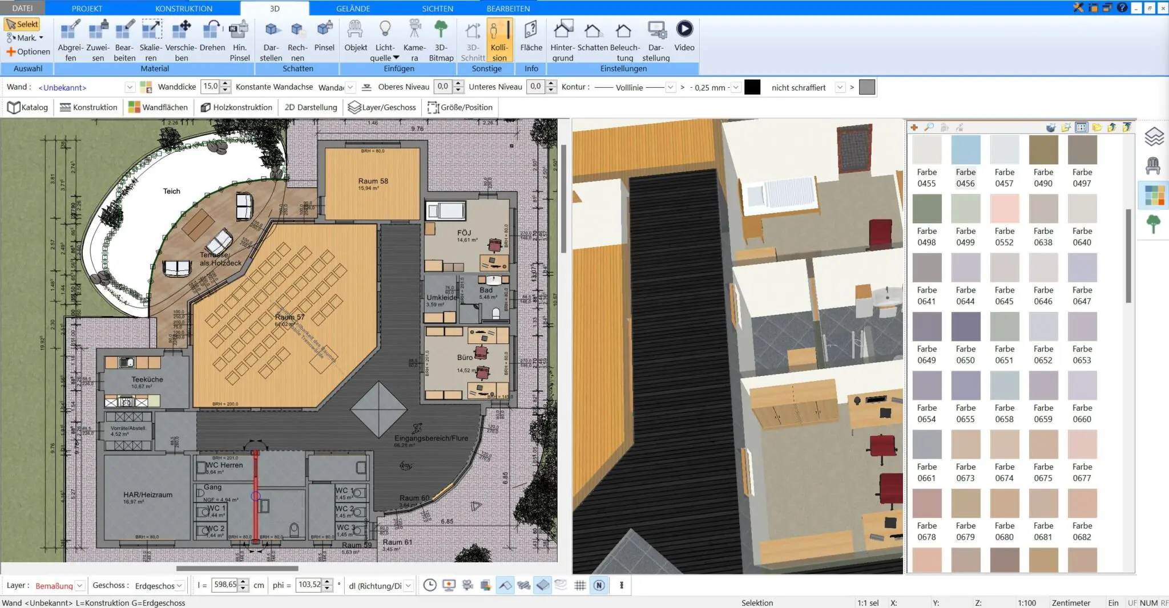Open the Katalog

(x=27, y=107)
